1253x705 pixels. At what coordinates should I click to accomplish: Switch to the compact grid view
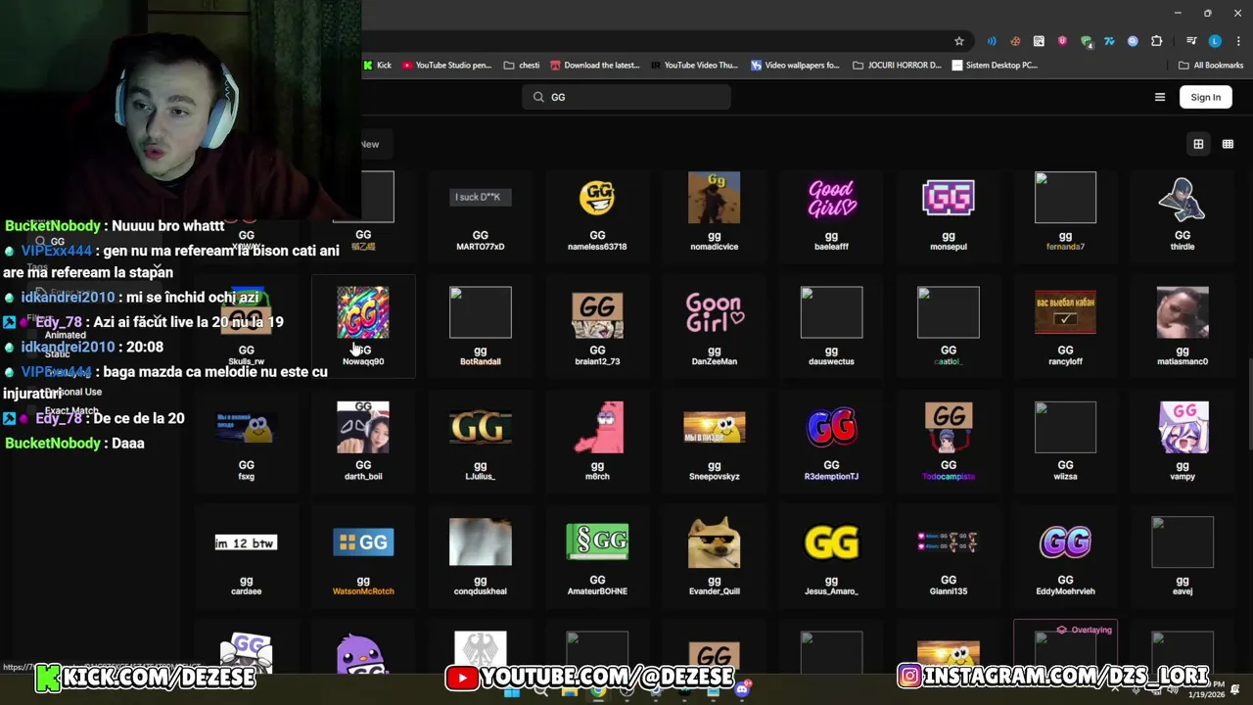(1228, 144)
